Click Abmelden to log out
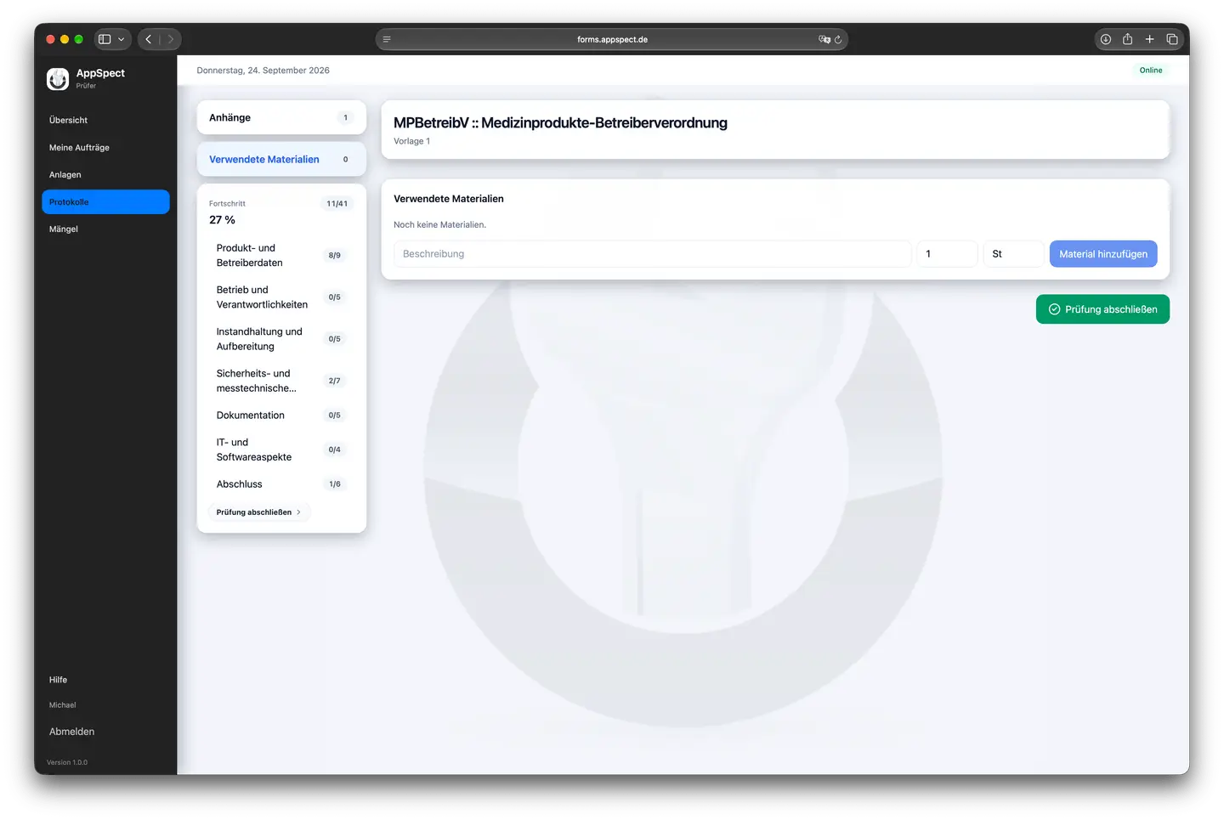Image resolution: width=1224 pixels, height=820 pixels. (72, 732)
